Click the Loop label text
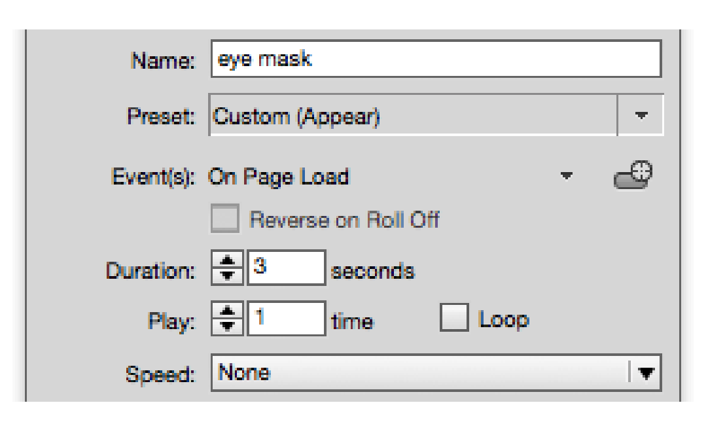The image size is (708, 424). pyautogui.click(x=503, y=319)
